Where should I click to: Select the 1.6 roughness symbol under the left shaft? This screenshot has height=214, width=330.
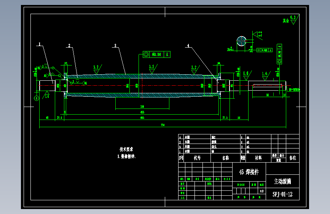click(x=46, y=95)
